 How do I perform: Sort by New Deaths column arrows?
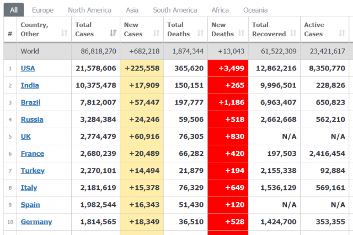[242, 33]
